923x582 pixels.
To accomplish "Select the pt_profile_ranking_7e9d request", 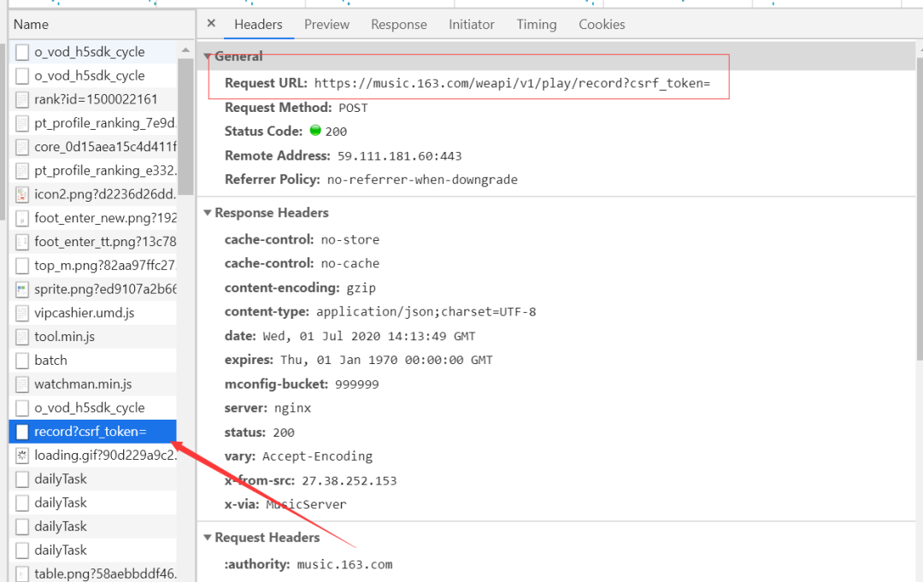I will (x=93, y=123).
